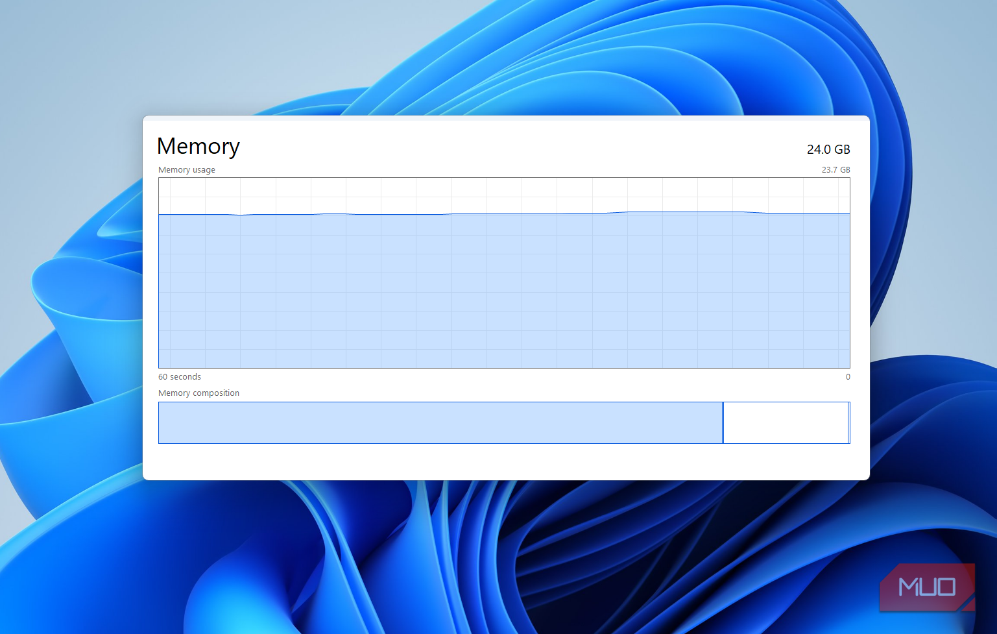Click the 23.7 GB graph maximum label
Viewport: 997px width, 634px height.
coord(835,170)
